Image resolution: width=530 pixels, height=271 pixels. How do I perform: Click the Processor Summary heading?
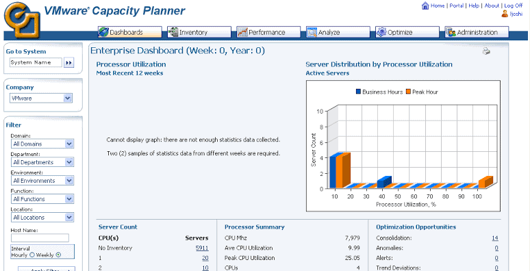[x=255, y=227]
